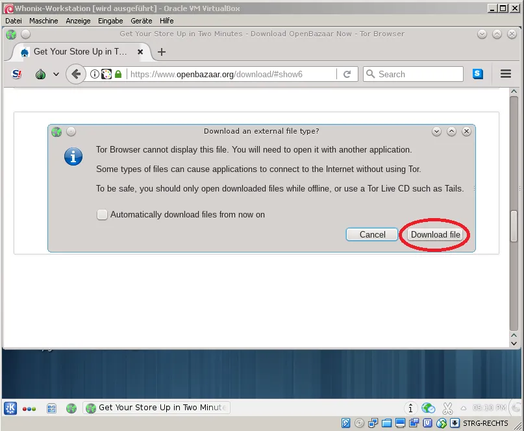Open the Datei menu
The width and height of the screenshot is (524, 431).
14,21
